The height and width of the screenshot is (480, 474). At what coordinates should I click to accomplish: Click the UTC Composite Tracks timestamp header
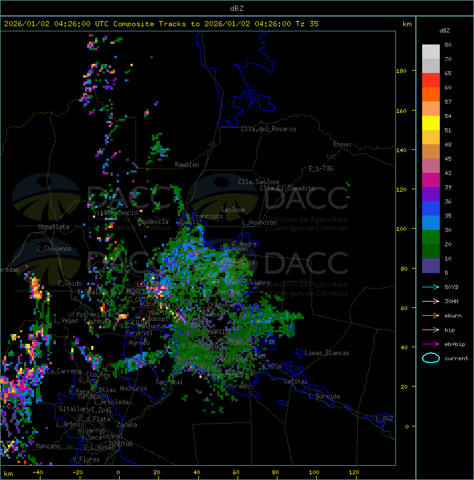coord(161,24)
